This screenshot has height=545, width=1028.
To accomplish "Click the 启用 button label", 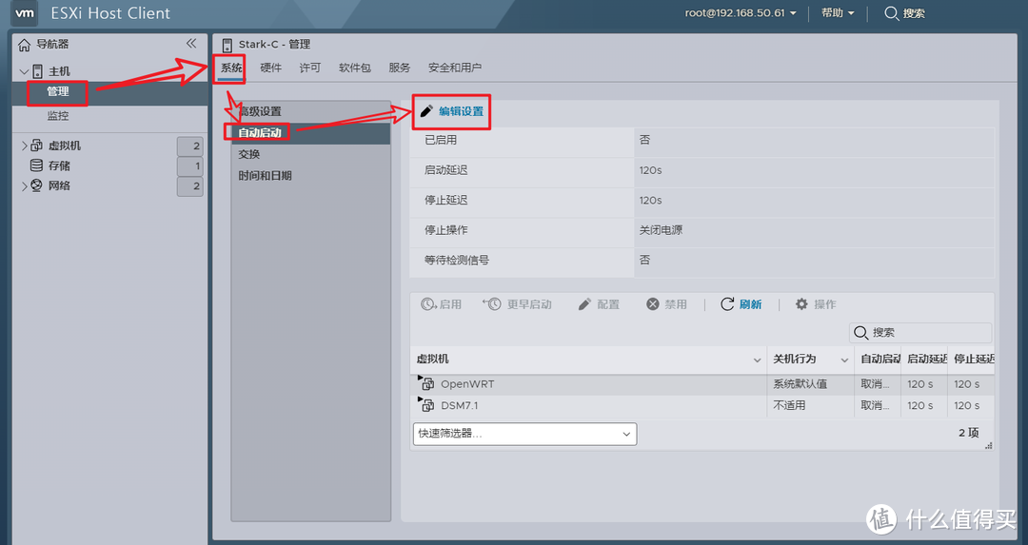I will click(x=450, y=304).
